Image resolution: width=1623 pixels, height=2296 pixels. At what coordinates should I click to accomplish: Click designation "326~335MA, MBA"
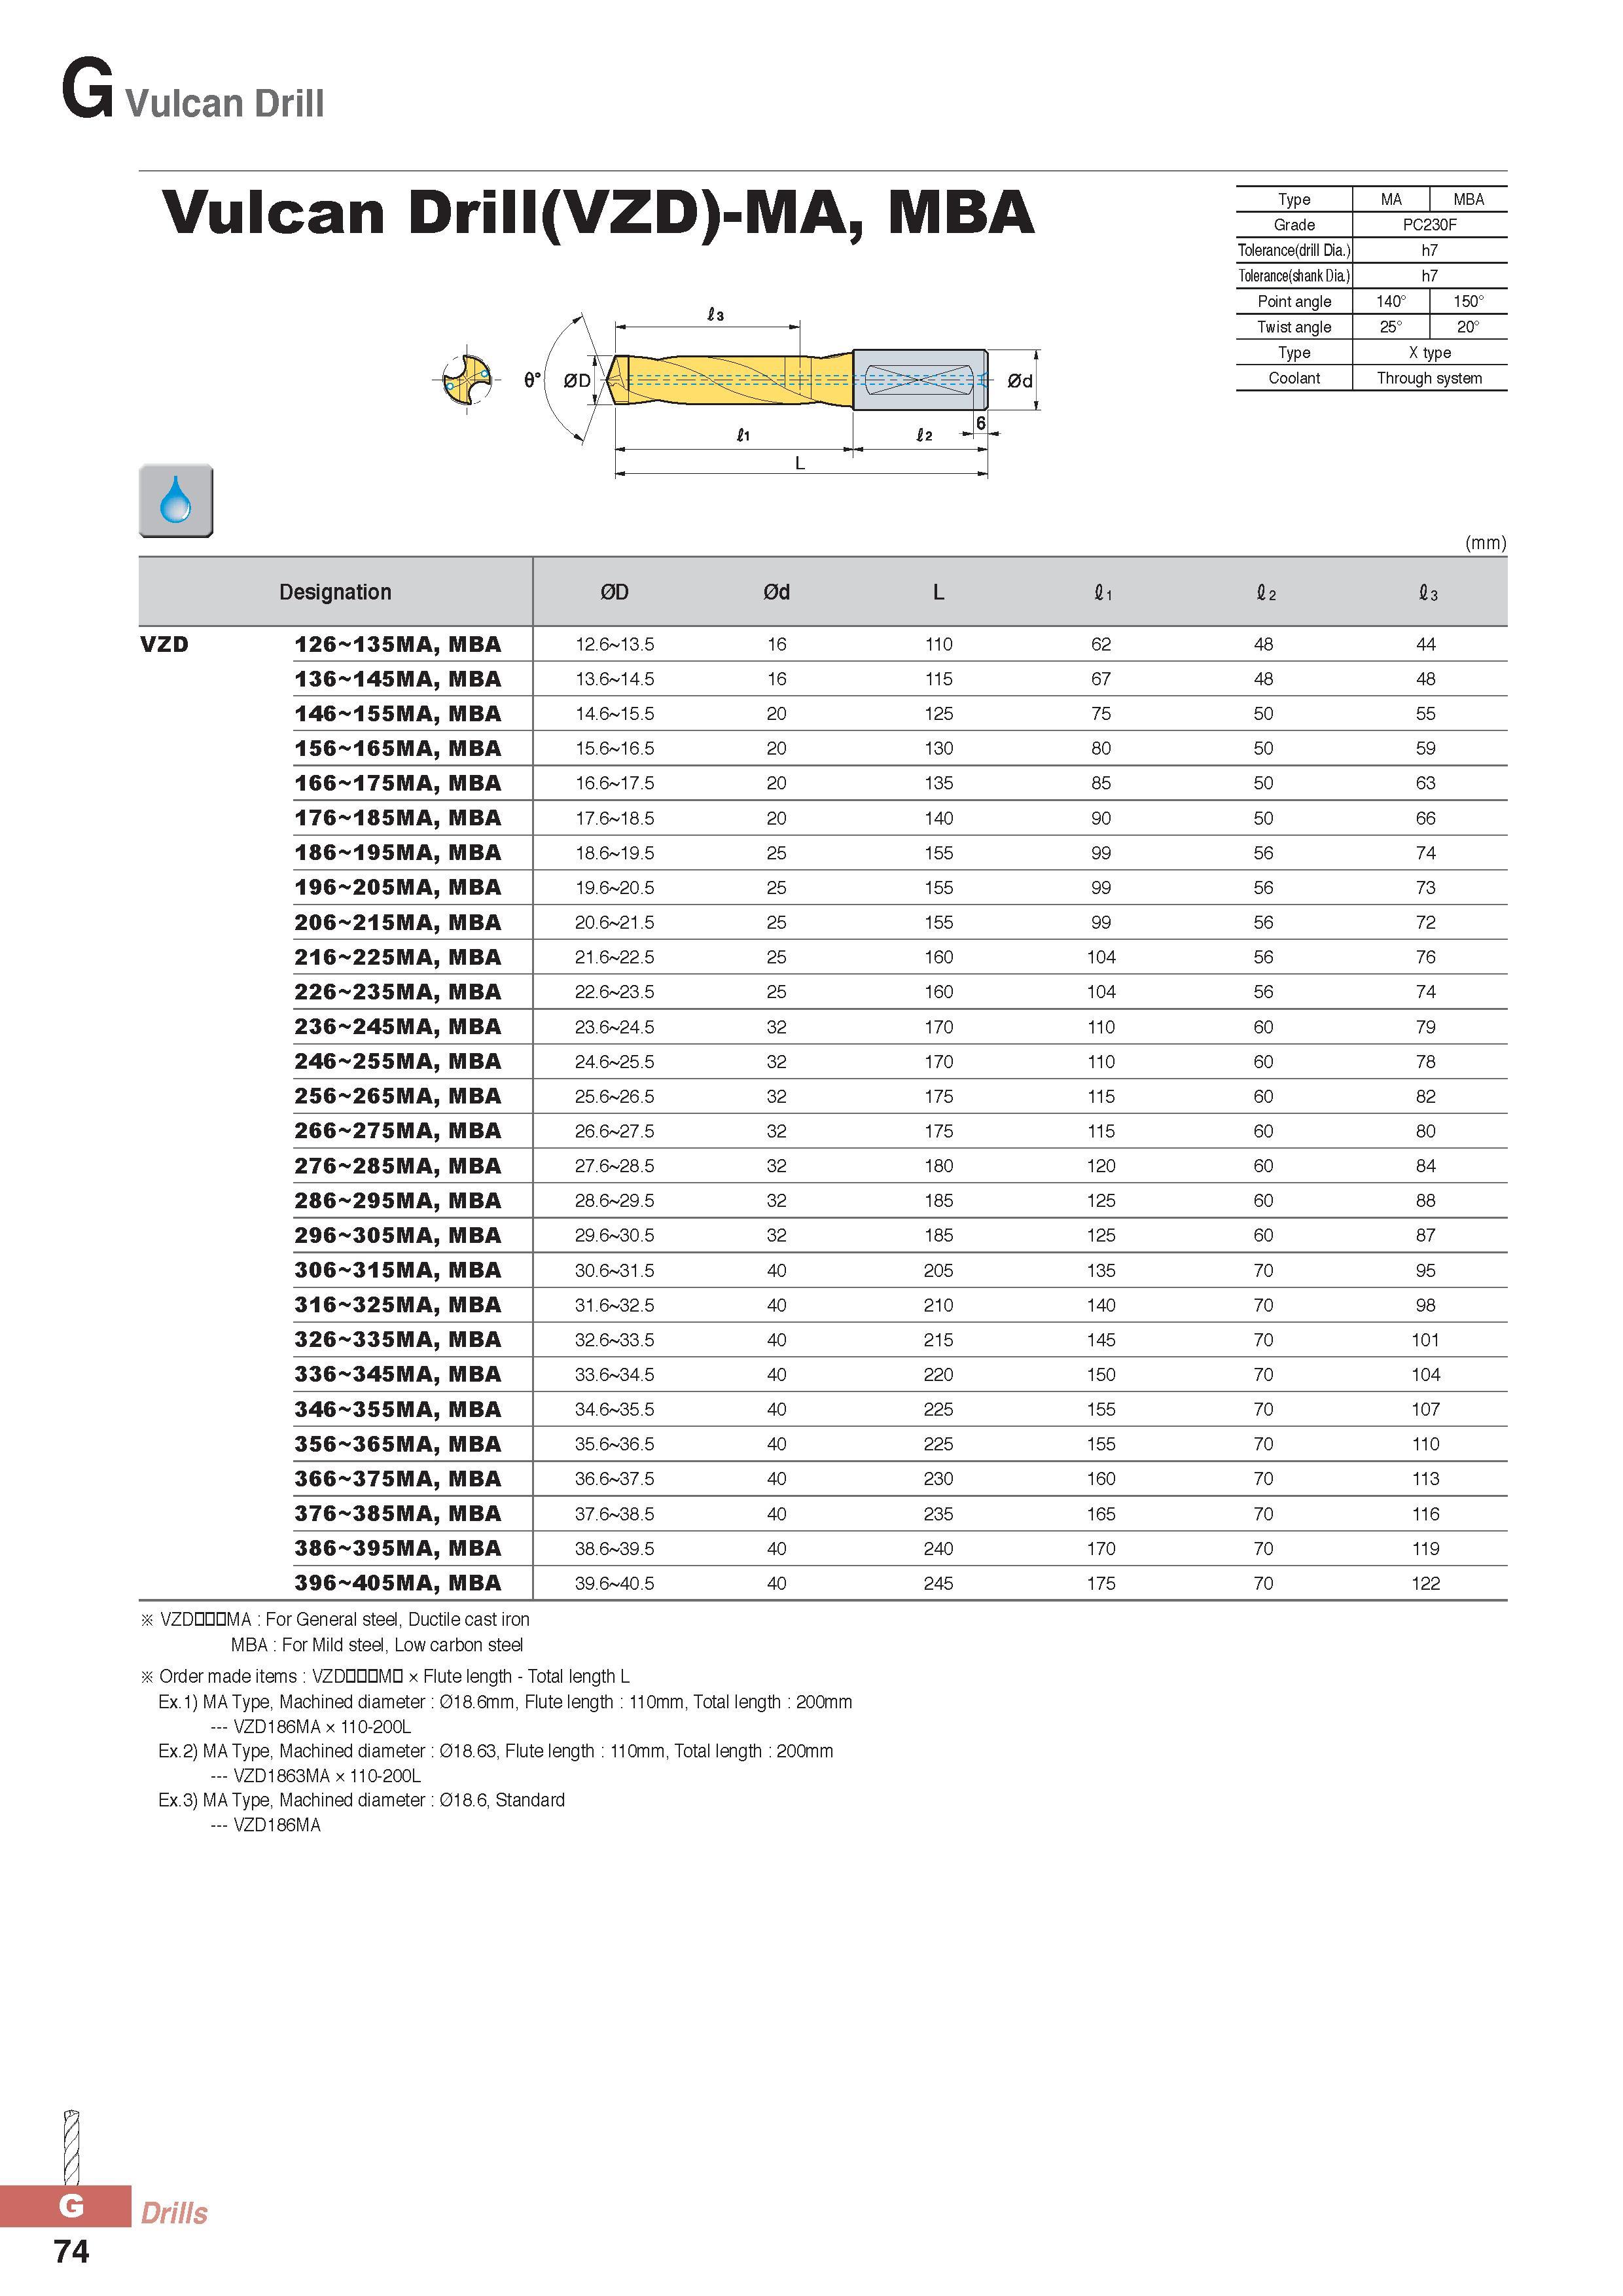[398, 1339]
